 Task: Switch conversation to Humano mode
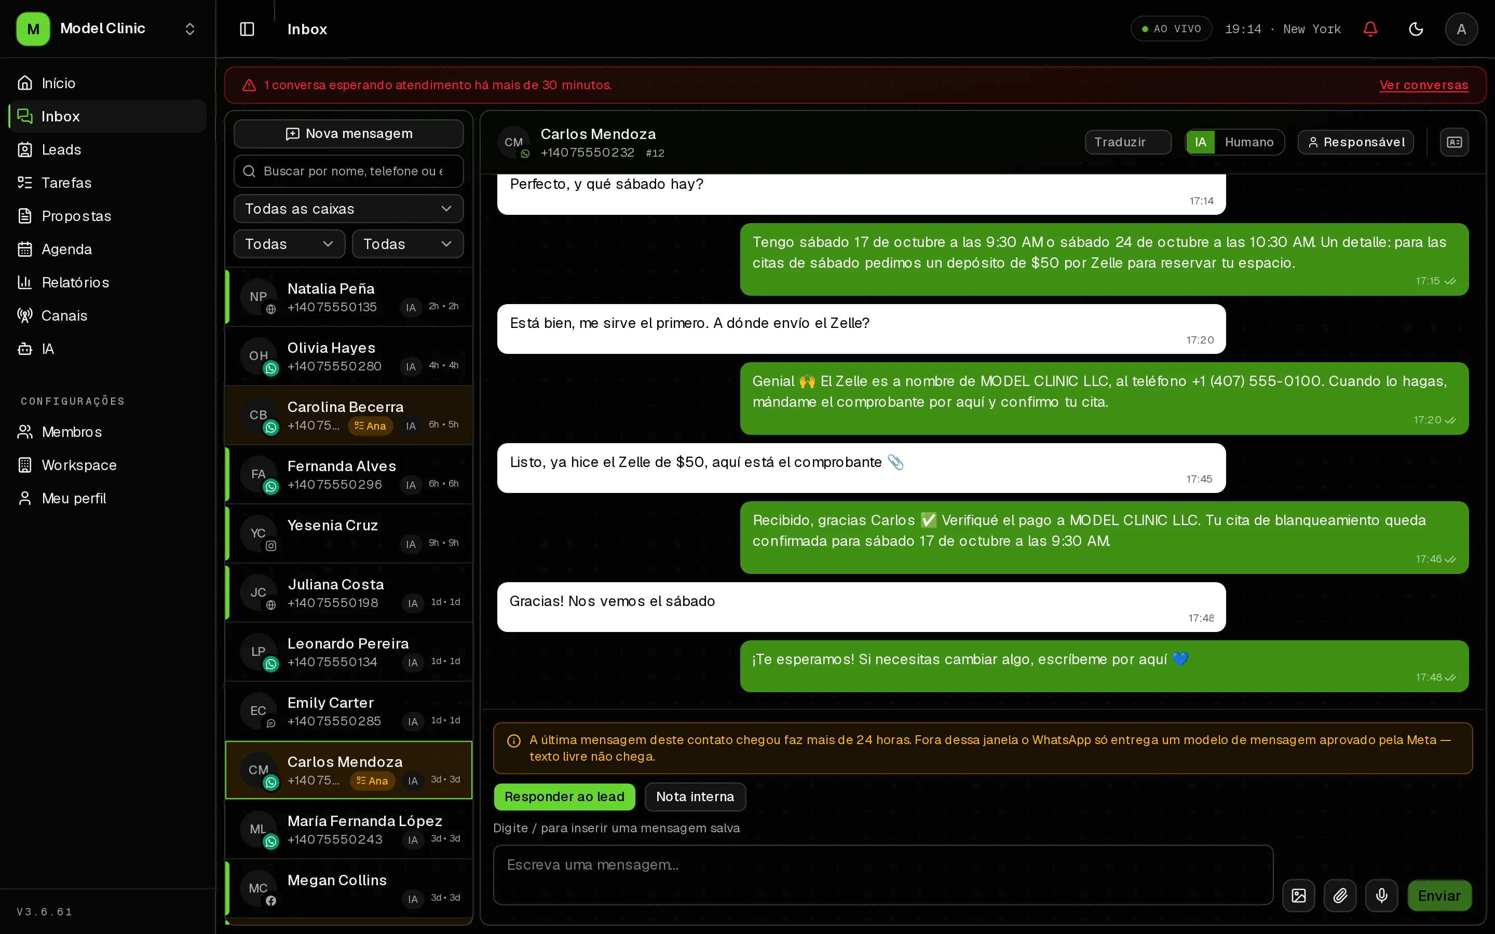[x=1248, y=142]
